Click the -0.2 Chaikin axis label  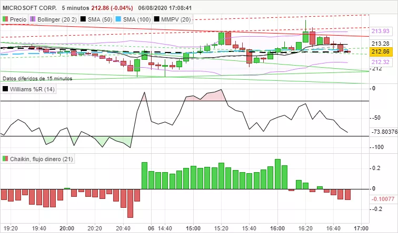tap(377, 209)
